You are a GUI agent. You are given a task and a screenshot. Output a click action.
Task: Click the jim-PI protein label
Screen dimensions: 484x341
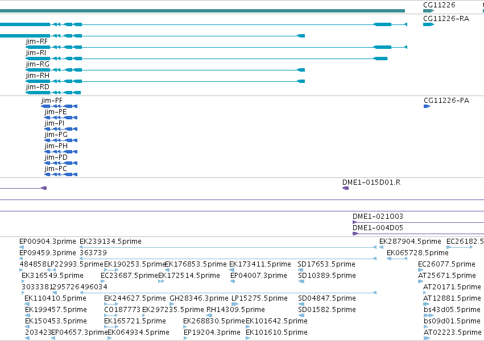(55, 123)
